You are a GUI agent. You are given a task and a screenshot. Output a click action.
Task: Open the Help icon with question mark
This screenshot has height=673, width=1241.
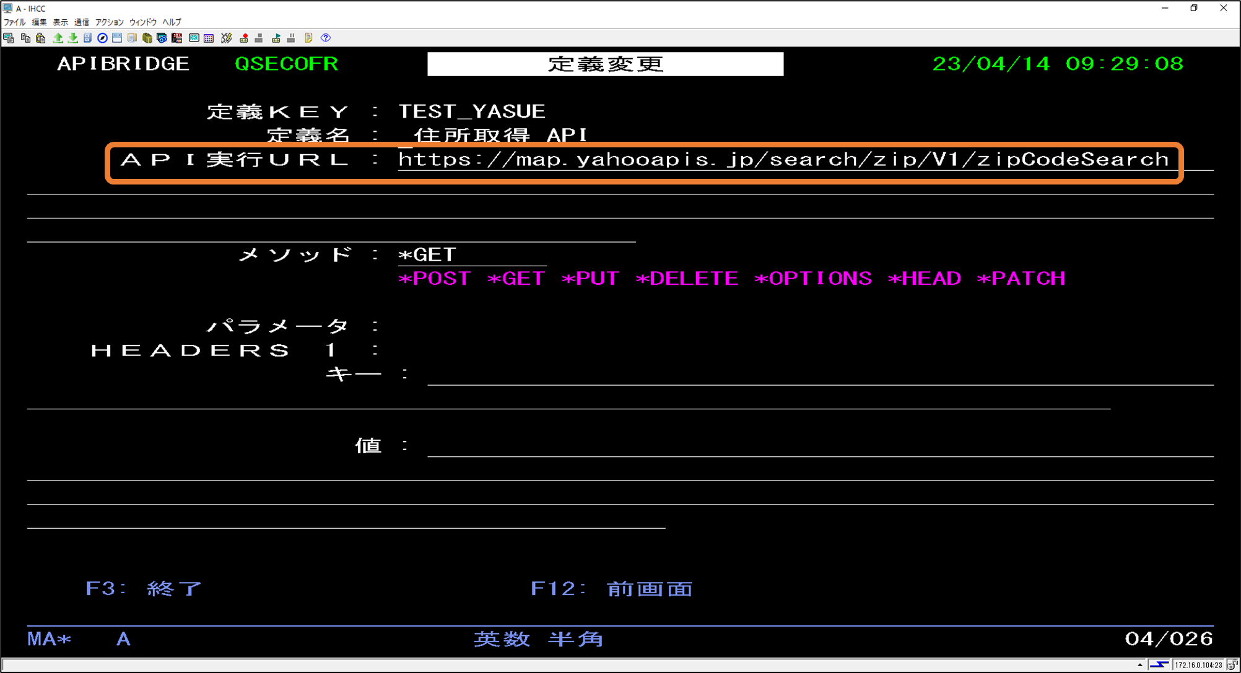326,38
